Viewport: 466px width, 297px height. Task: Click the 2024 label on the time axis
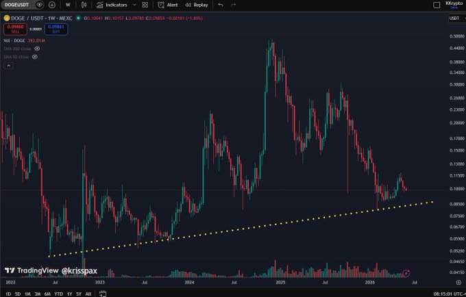pyautogui.click(x=189, y=282)
